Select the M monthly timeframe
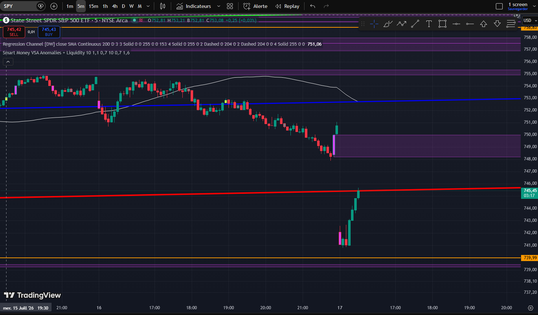The image size is (538, 315). pyautogui.click(x=140, y=6)
